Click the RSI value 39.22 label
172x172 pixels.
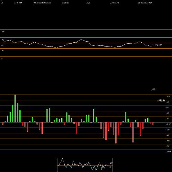pos(158,45)
